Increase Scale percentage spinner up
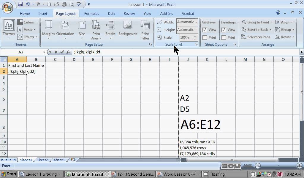Image resolution: width=304 pixels, height=178 pixels. tap(195, 36)
